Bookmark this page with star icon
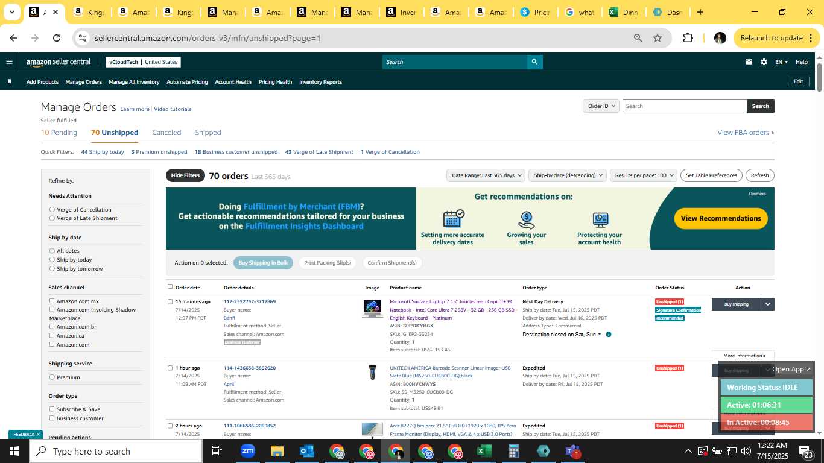This screenshot has width=824, height=463. coord(658,38)
